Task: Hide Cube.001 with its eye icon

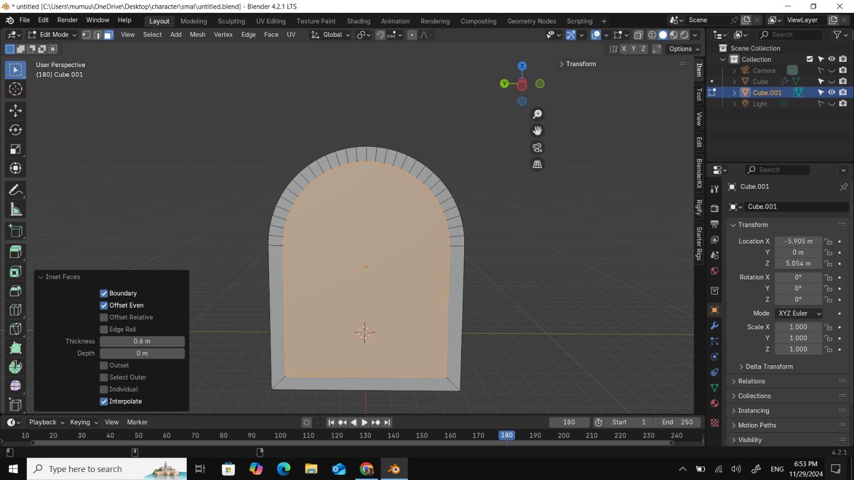Action: pyautogui.click(x=832, y=92)
